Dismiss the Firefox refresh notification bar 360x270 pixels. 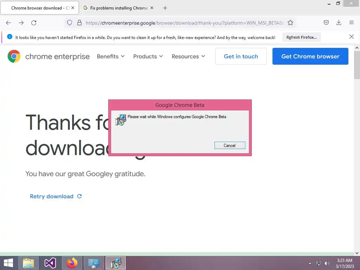[352, 37]
